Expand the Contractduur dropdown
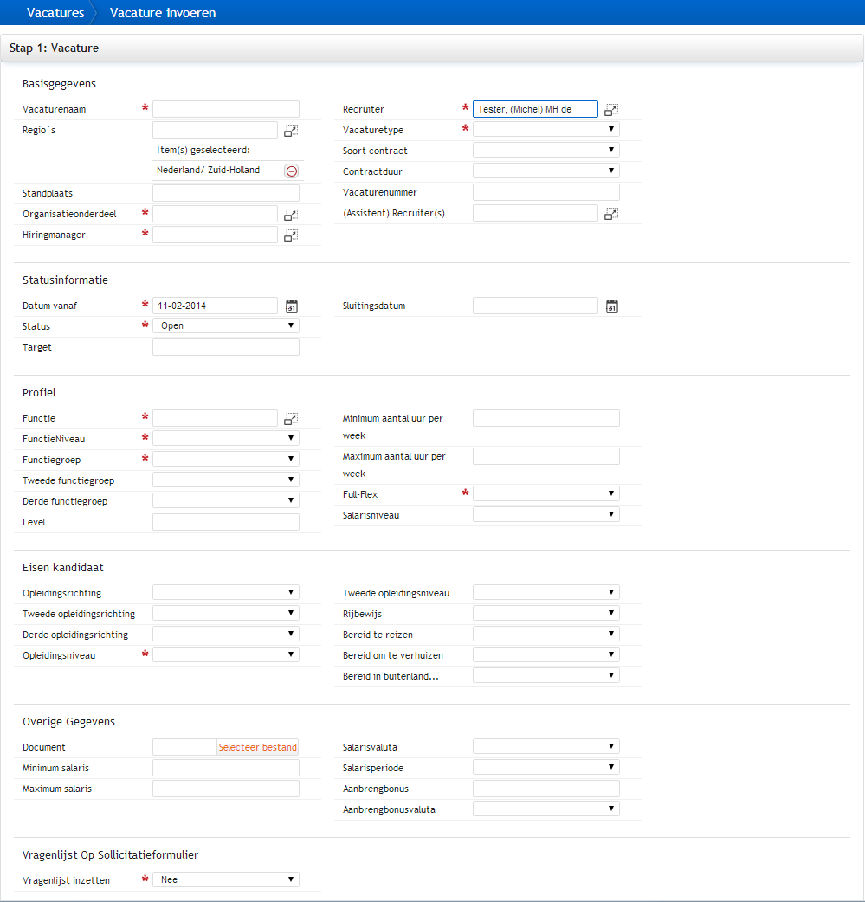The image size is (865, 902). pyautogui.click(x=546, y=171)
